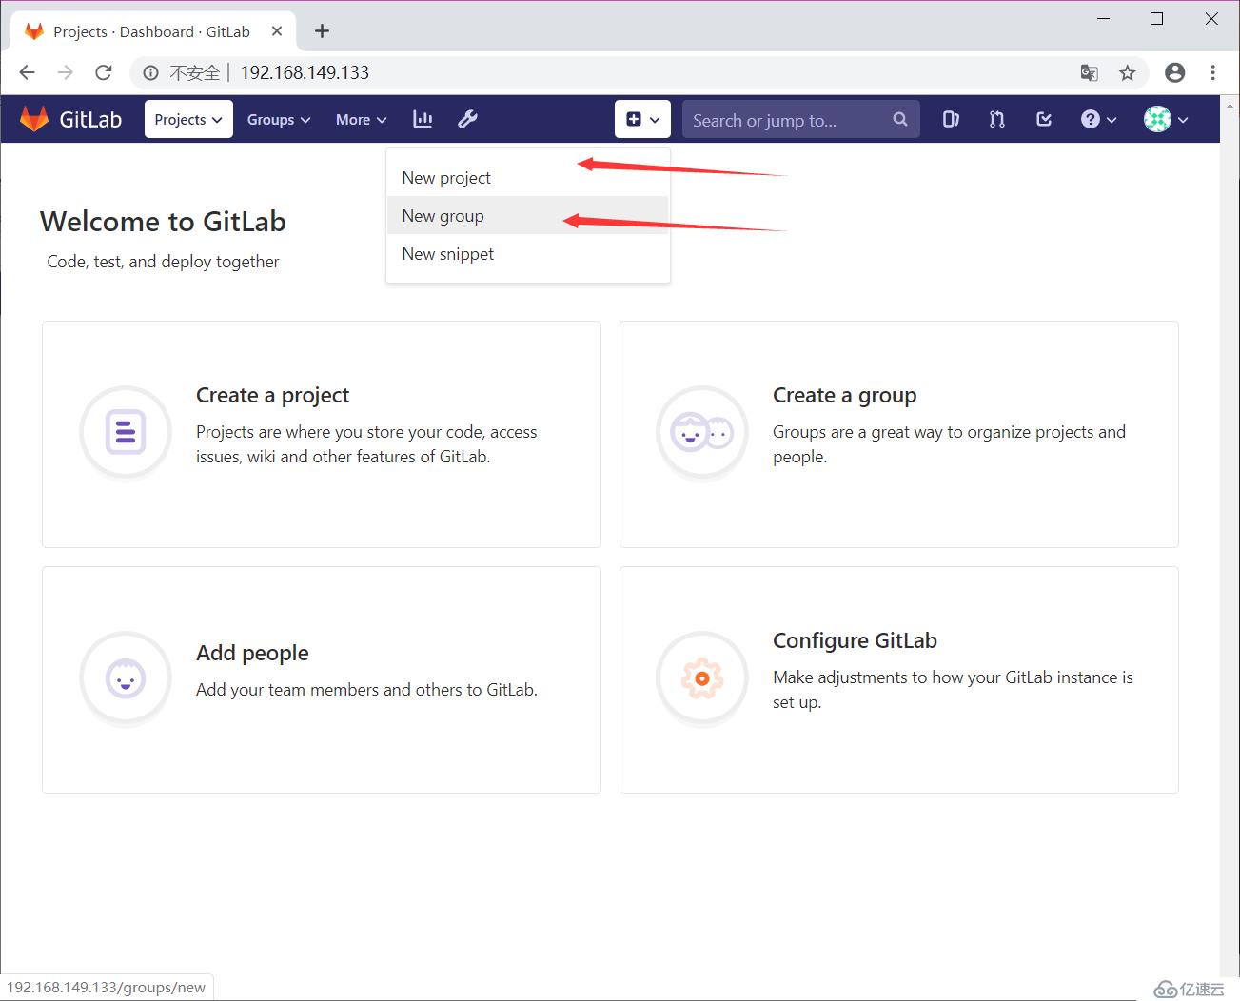Screen dimensions: 1240x1001
Task: Open the Chrome profile icon
Action: (x=1175, y=72)
